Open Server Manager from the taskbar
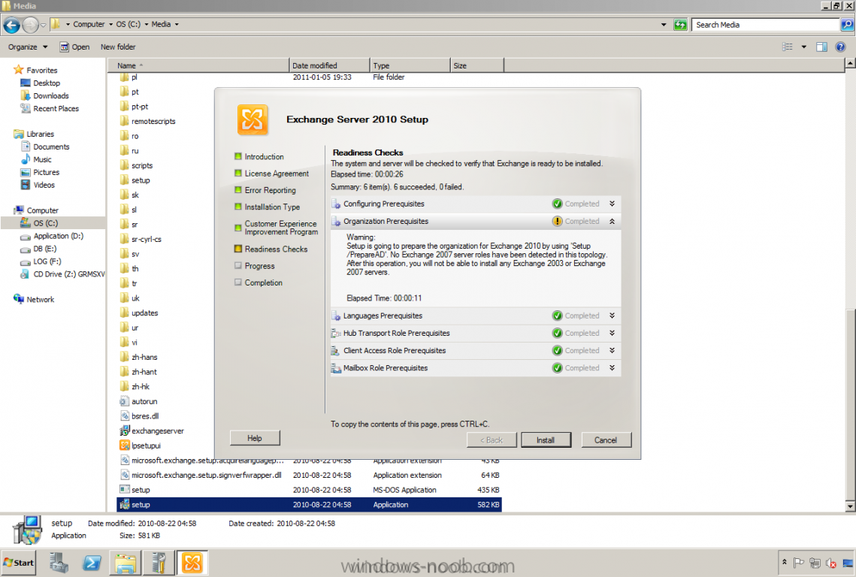 (x=59, y=563)
